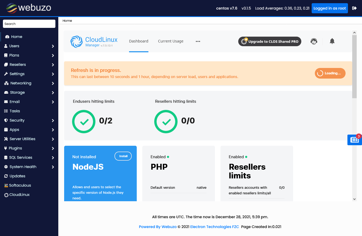This screenshot has width=362, height=236.
Task: Open the news panel icon with badge
Action: coord(354,140)
